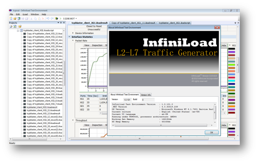258x163 pixels.
Task: Select the cyan swatch in Packet Rate legend
Action: tap(231, 81)
